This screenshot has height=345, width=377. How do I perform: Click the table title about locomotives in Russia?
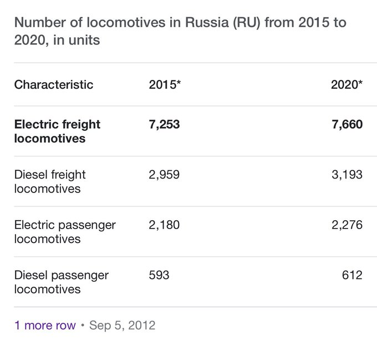180,31
